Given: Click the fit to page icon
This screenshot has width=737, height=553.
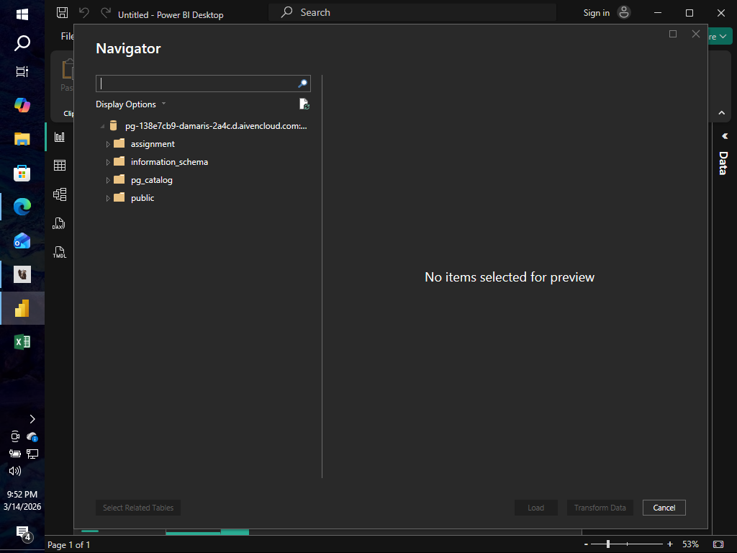Looking at the screenshot, I should click(x=718, y=544).
